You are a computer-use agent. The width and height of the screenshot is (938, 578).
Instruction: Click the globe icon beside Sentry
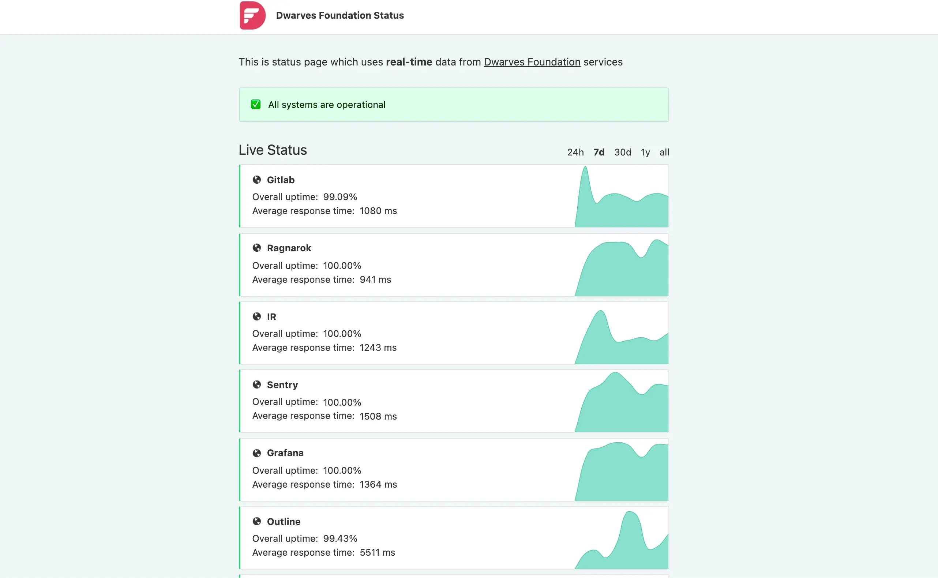tap(257, 384)
